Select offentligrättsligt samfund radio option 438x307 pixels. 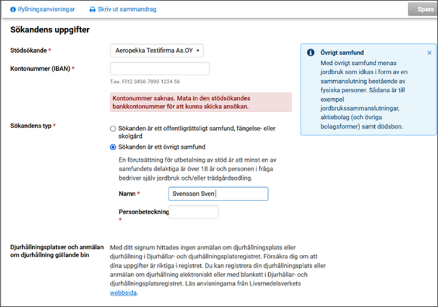[113, 129]
